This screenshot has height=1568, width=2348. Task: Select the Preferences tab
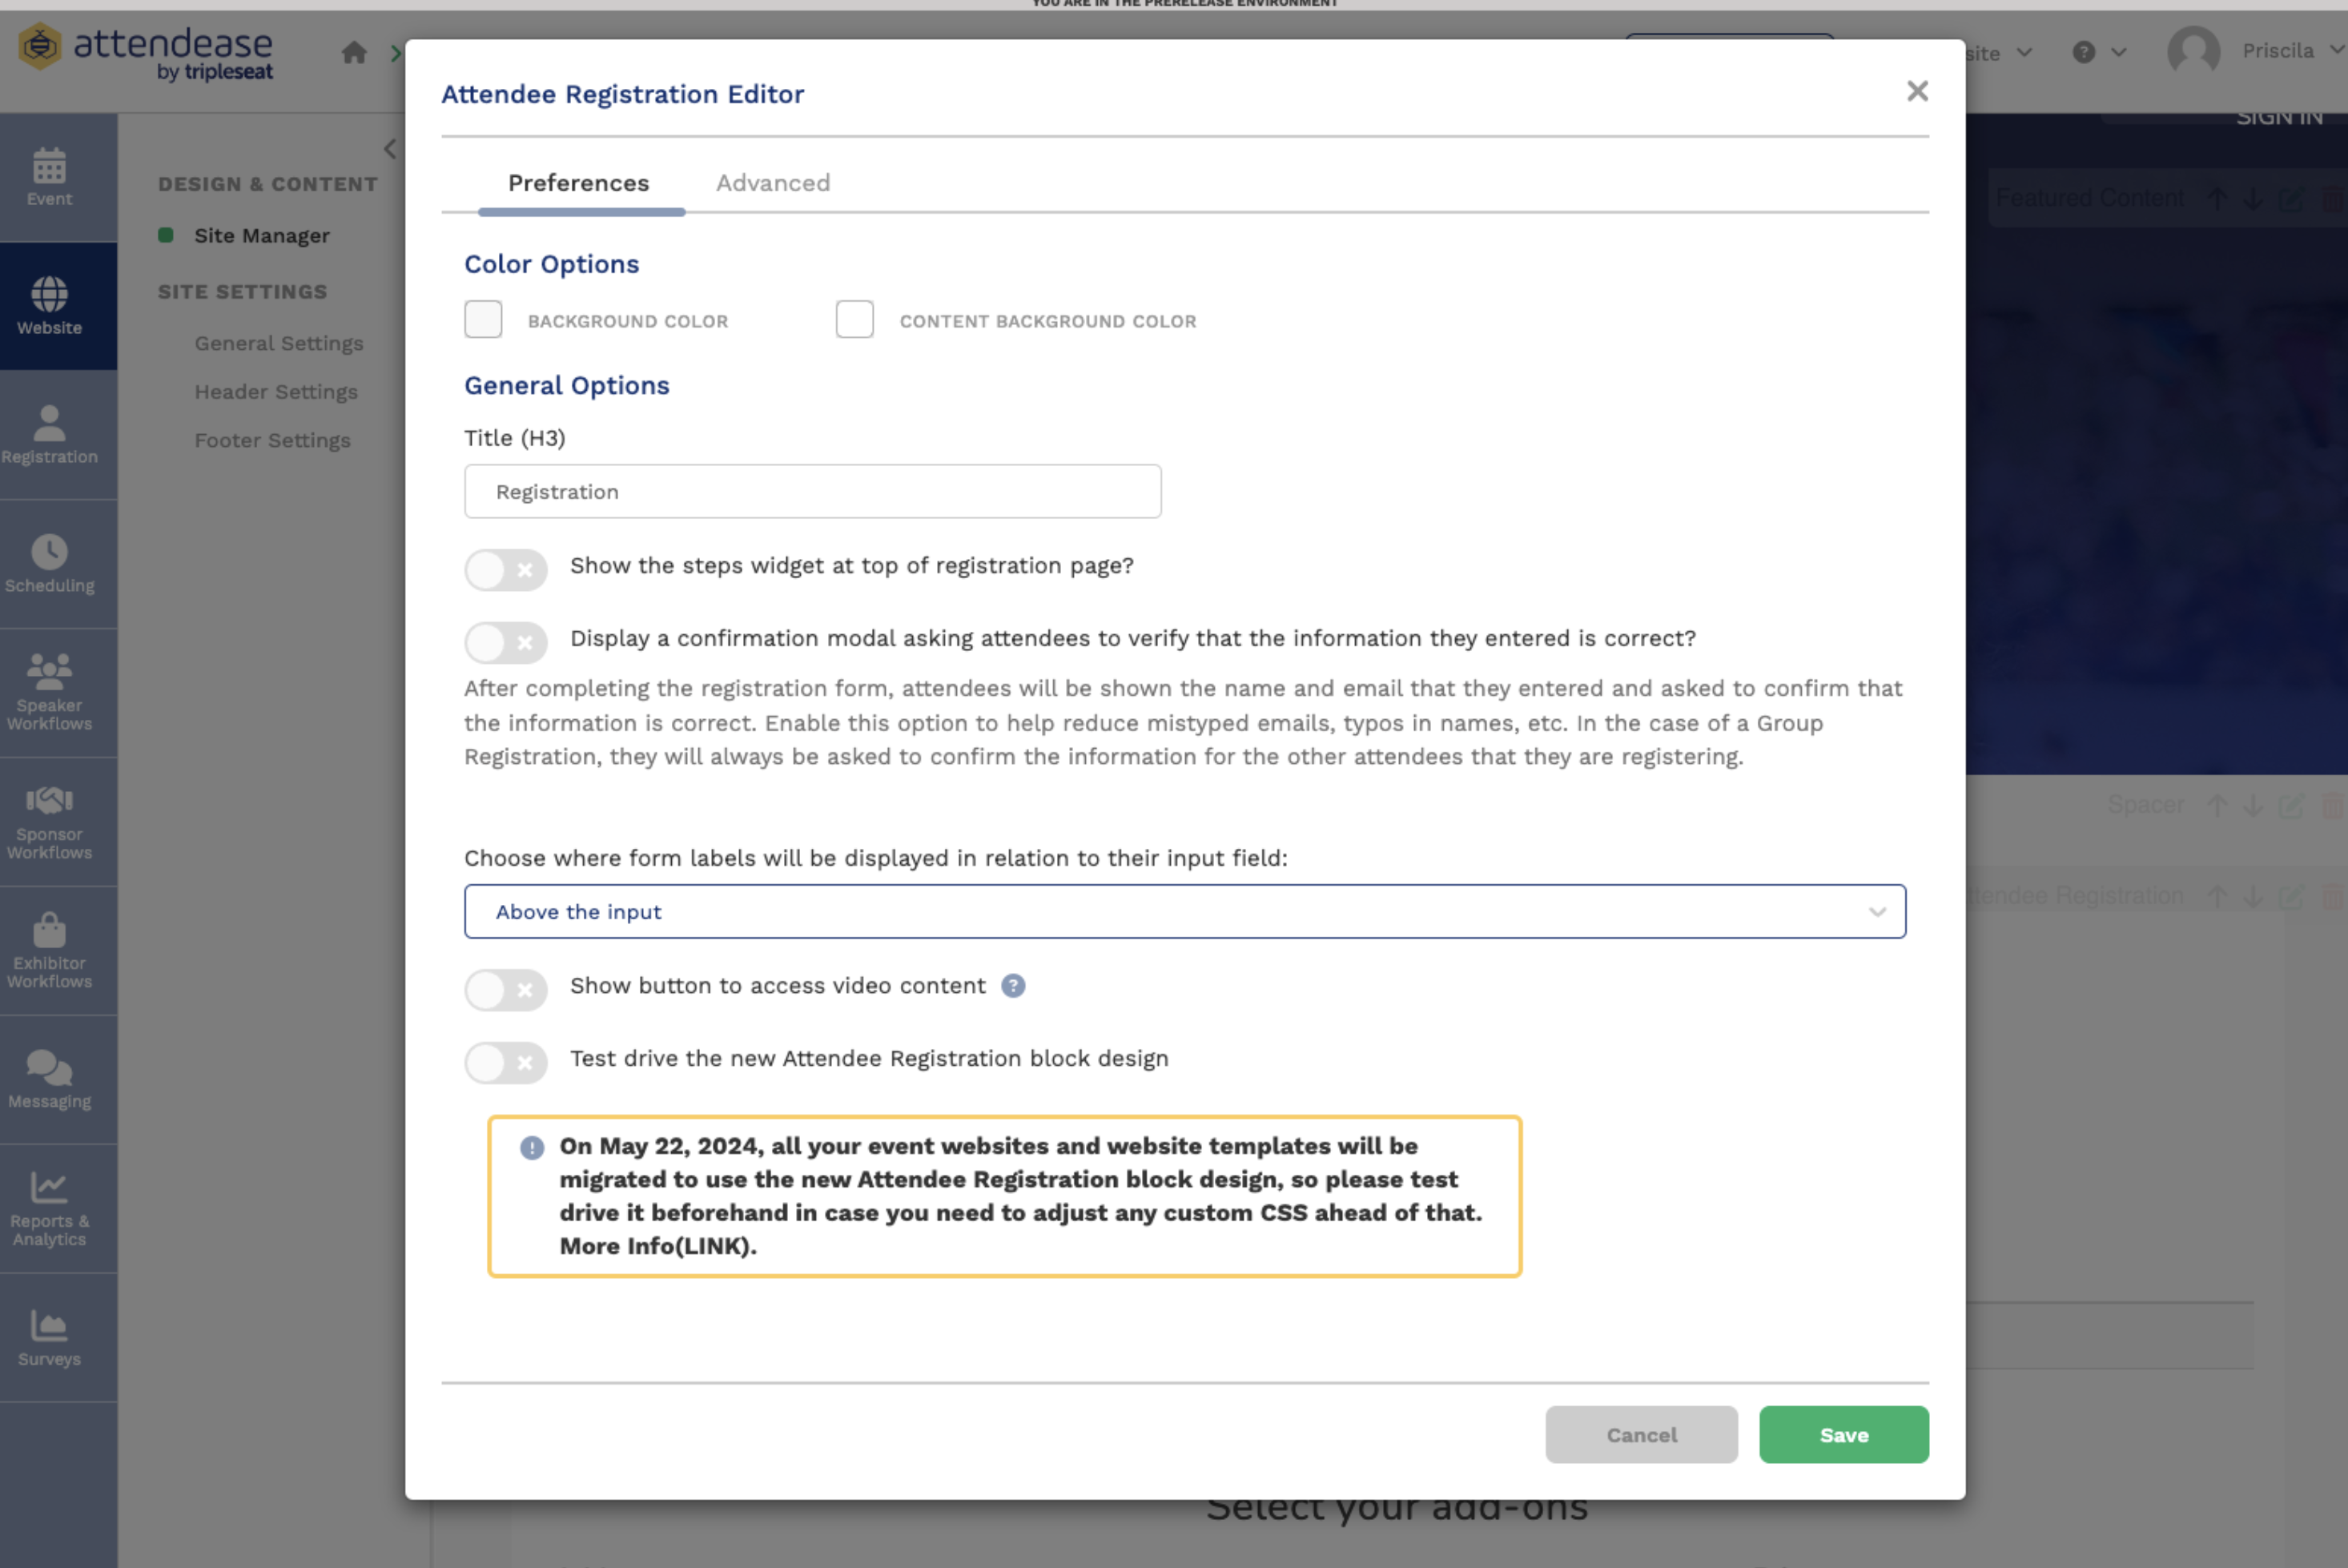point(578,183)
